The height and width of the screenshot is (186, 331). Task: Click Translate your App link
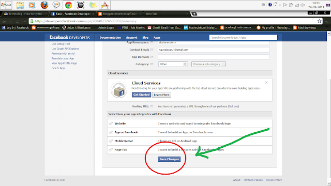click(x=63, y=58)
